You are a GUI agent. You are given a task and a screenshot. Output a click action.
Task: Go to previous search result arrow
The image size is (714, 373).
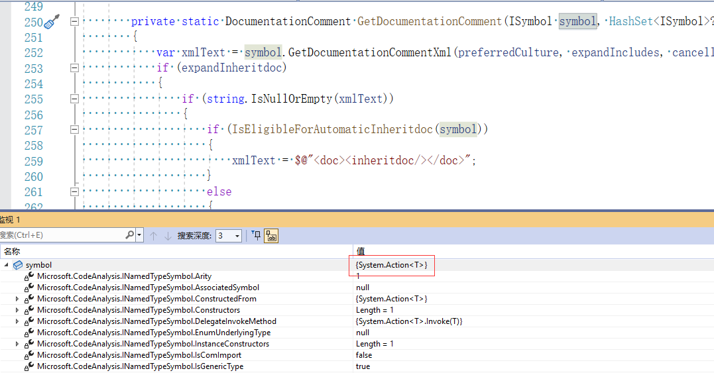point(153,236)
